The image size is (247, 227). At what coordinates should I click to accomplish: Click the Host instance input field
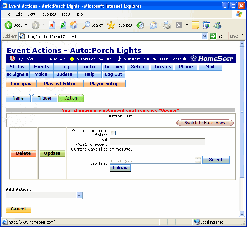click(157, 142)
